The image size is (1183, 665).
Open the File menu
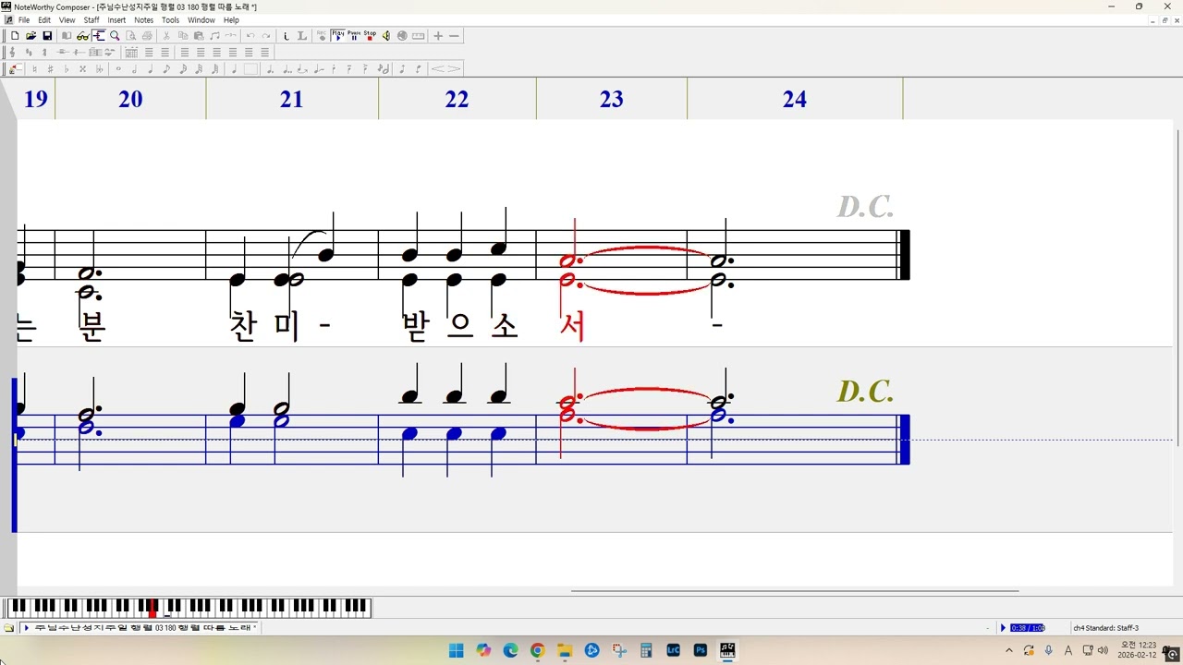pyautogui.click(x=24, y=19)
